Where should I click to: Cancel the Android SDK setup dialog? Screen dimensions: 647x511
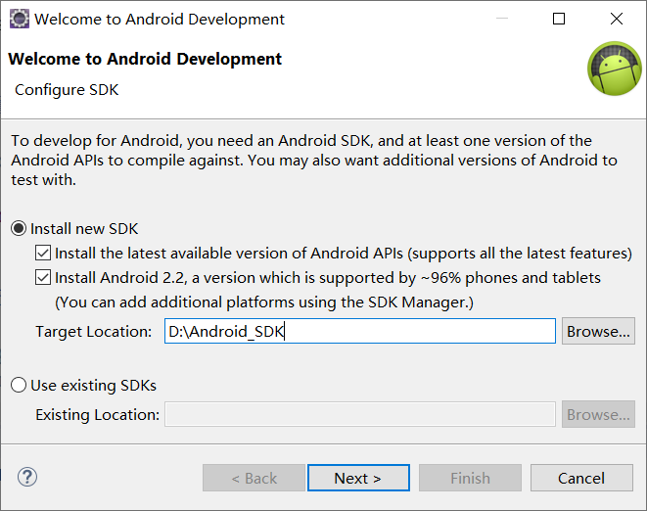point(581,478)
